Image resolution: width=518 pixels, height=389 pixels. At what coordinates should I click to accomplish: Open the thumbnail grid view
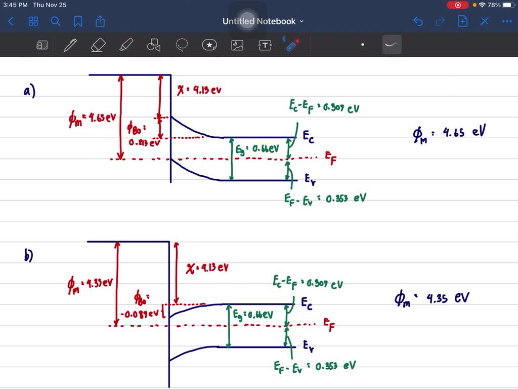[33, 21]
